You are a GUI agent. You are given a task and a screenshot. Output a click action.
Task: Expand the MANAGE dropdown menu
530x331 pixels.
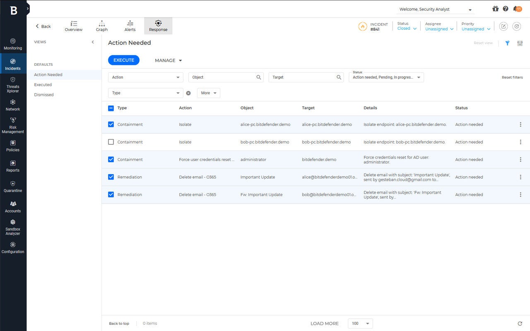point(168,60)
